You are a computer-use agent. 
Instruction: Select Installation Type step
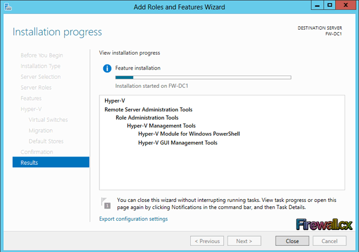40,66
